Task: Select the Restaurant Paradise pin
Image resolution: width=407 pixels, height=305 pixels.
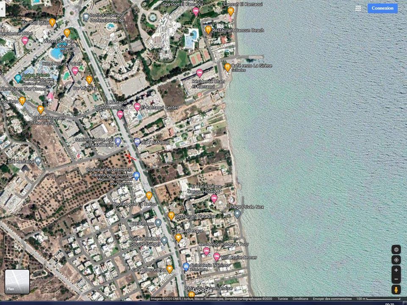Action: (x=171, y=216)
